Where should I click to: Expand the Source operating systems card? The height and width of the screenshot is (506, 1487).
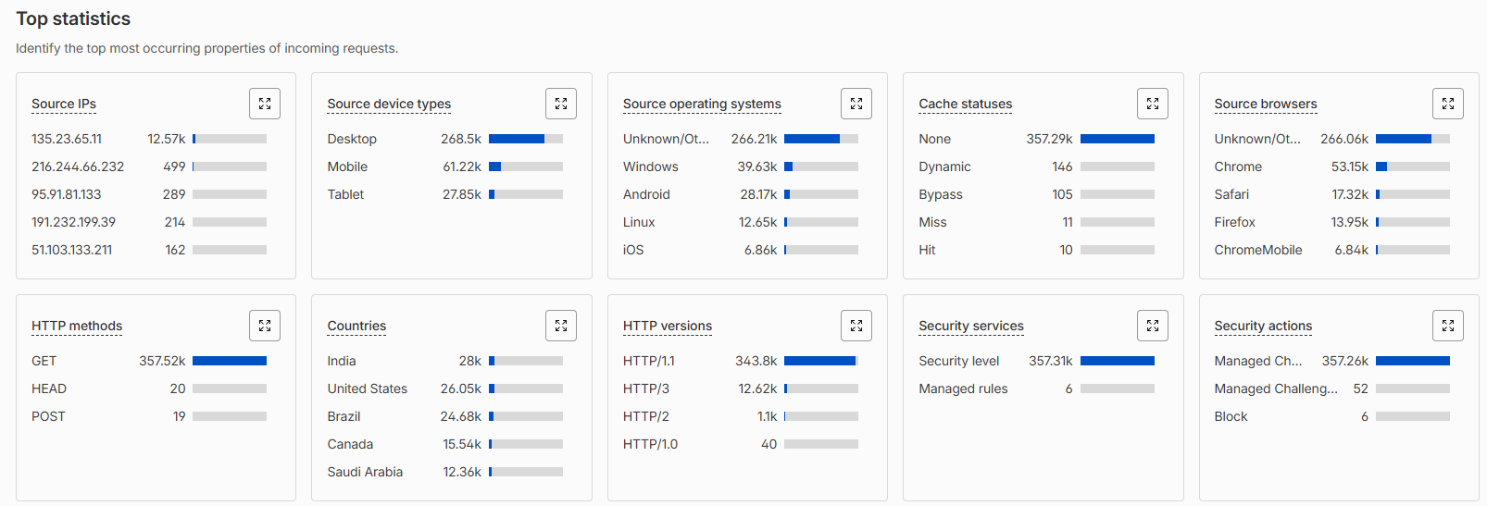point(856,104)
